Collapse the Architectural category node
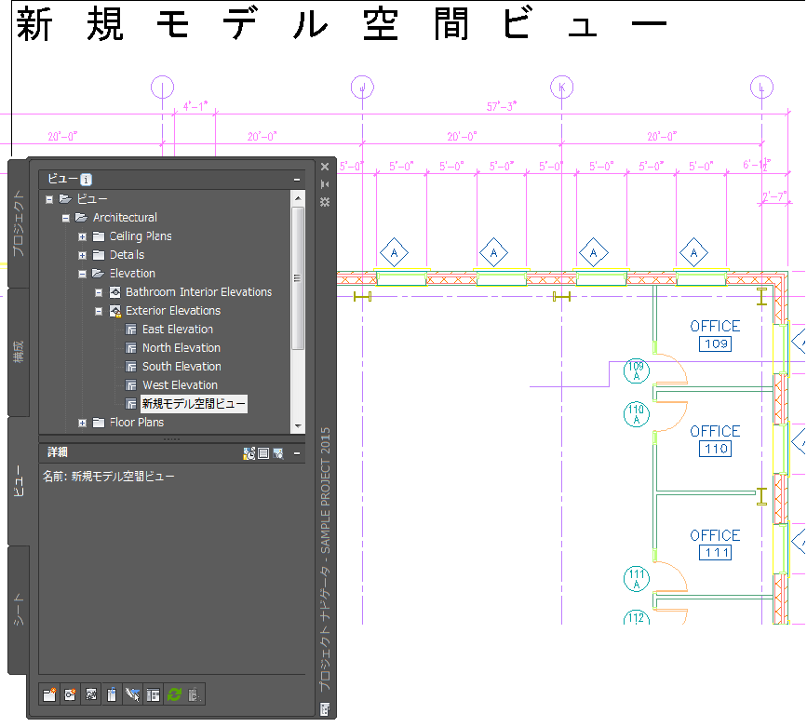Image resolution: width=807 pixels, height=727 pixels. pos(66,218)
